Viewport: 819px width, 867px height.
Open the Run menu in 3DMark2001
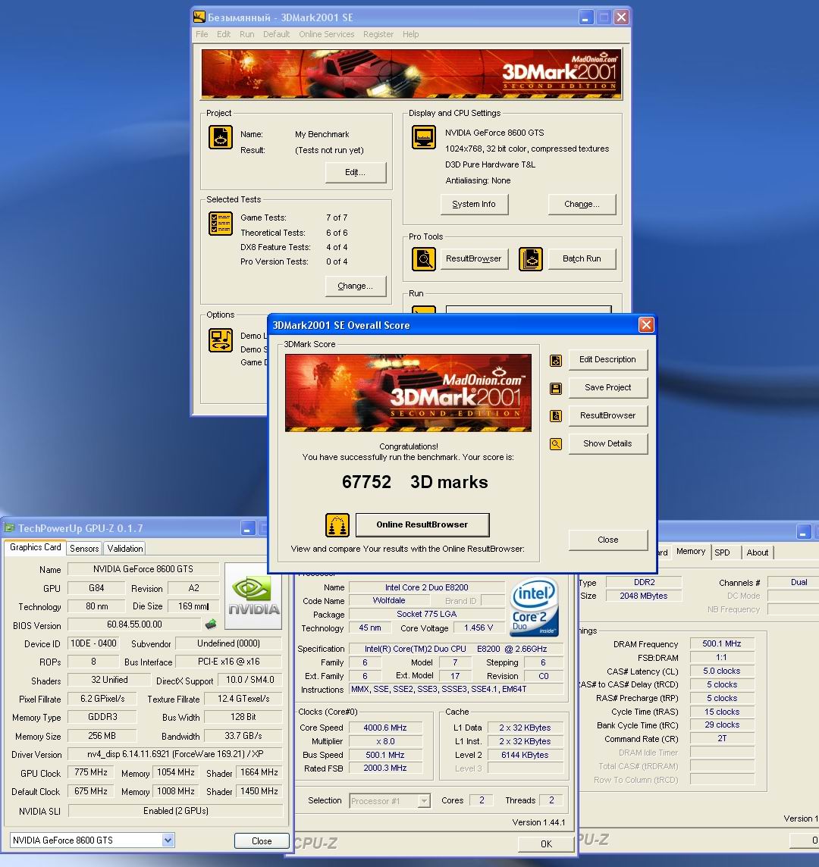(246, 34)
